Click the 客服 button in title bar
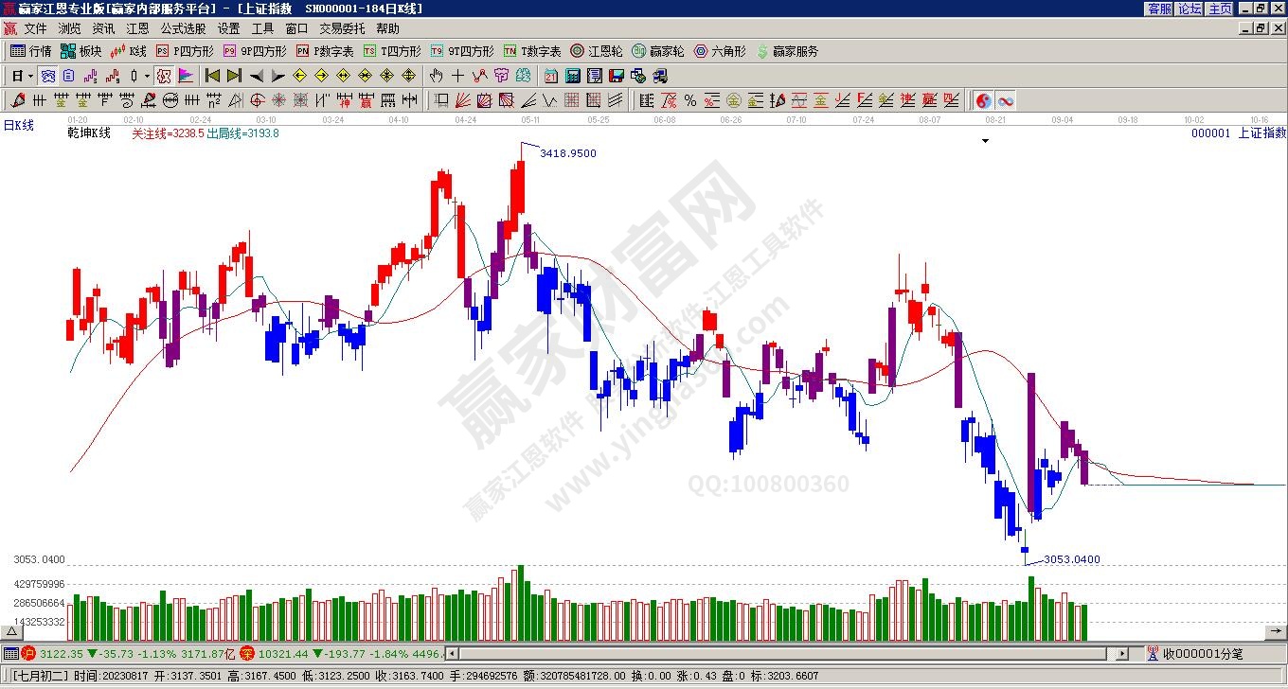1288x689 pixels. pyautogui.click(x=1159, y=9)
